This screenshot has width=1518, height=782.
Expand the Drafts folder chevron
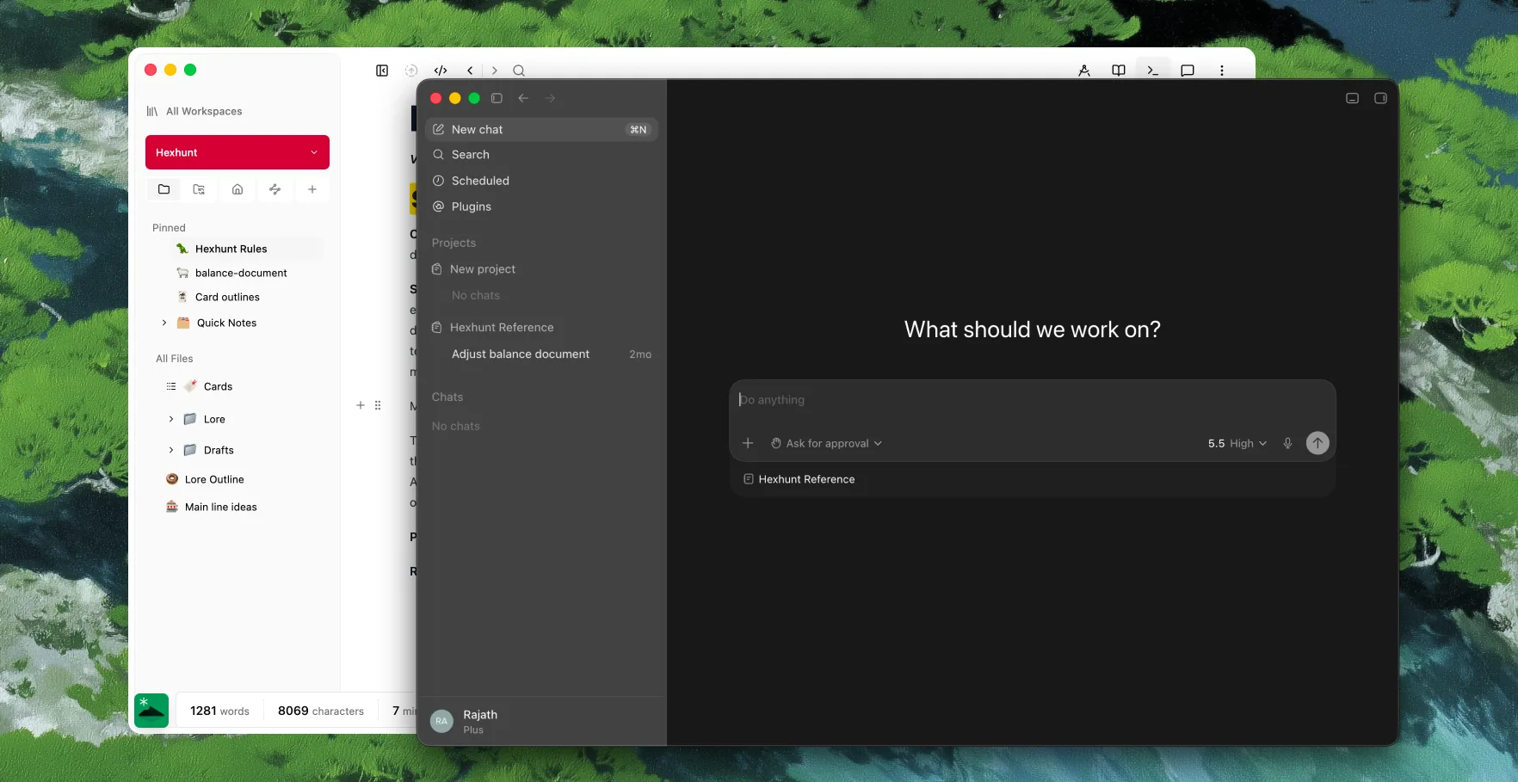tap(171, 450)
